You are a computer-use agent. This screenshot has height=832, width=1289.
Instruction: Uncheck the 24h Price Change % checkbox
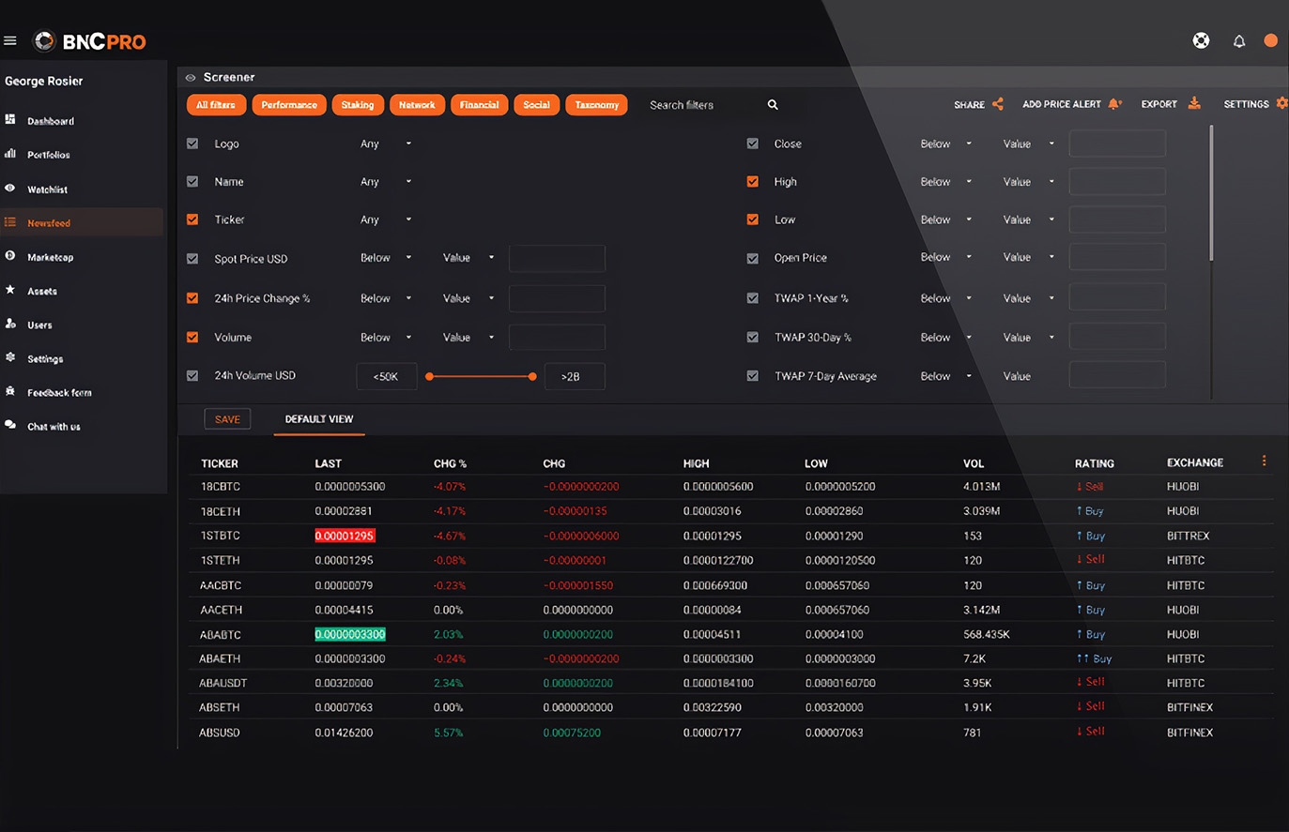click(x=192, y=298)
